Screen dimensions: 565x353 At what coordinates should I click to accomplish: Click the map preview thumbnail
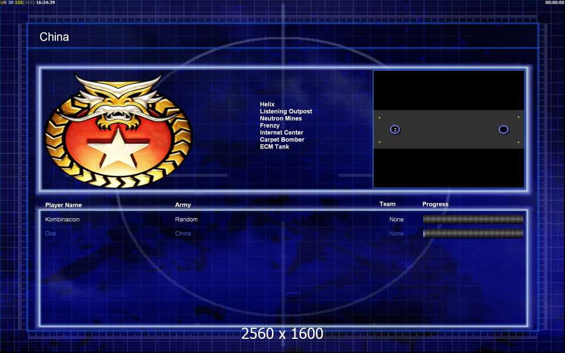tap(448, 129)
